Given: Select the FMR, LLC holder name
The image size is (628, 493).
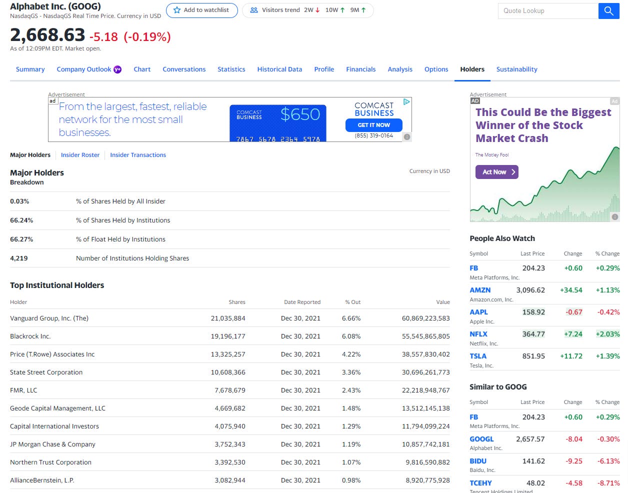Looking at the screenshot, I should point(23,390).
